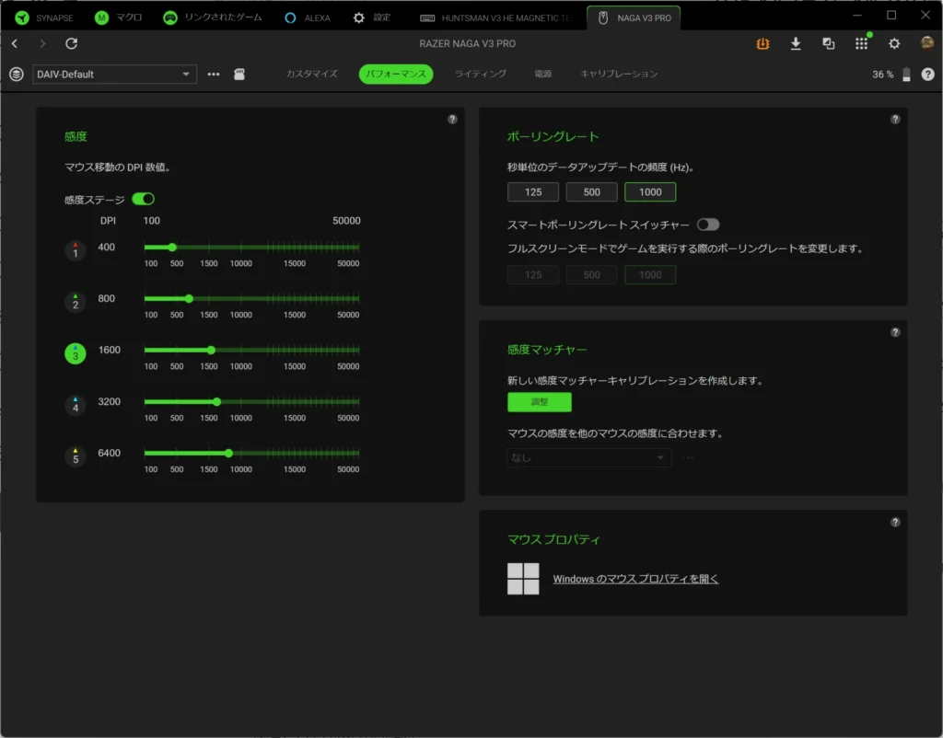Click the onboard memory card icon
Screen dimensions: 943x738
pos(239,74)
